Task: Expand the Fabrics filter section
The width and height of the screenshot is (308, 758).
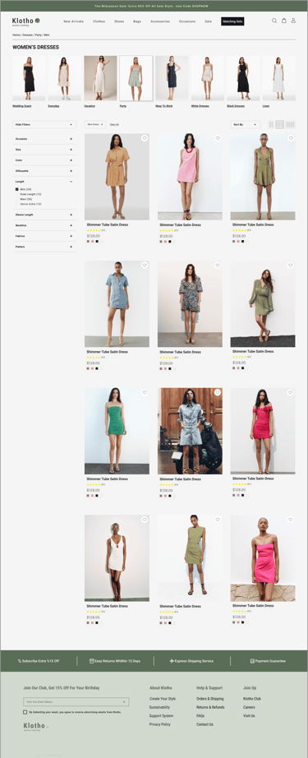Action: pos(44,236)
